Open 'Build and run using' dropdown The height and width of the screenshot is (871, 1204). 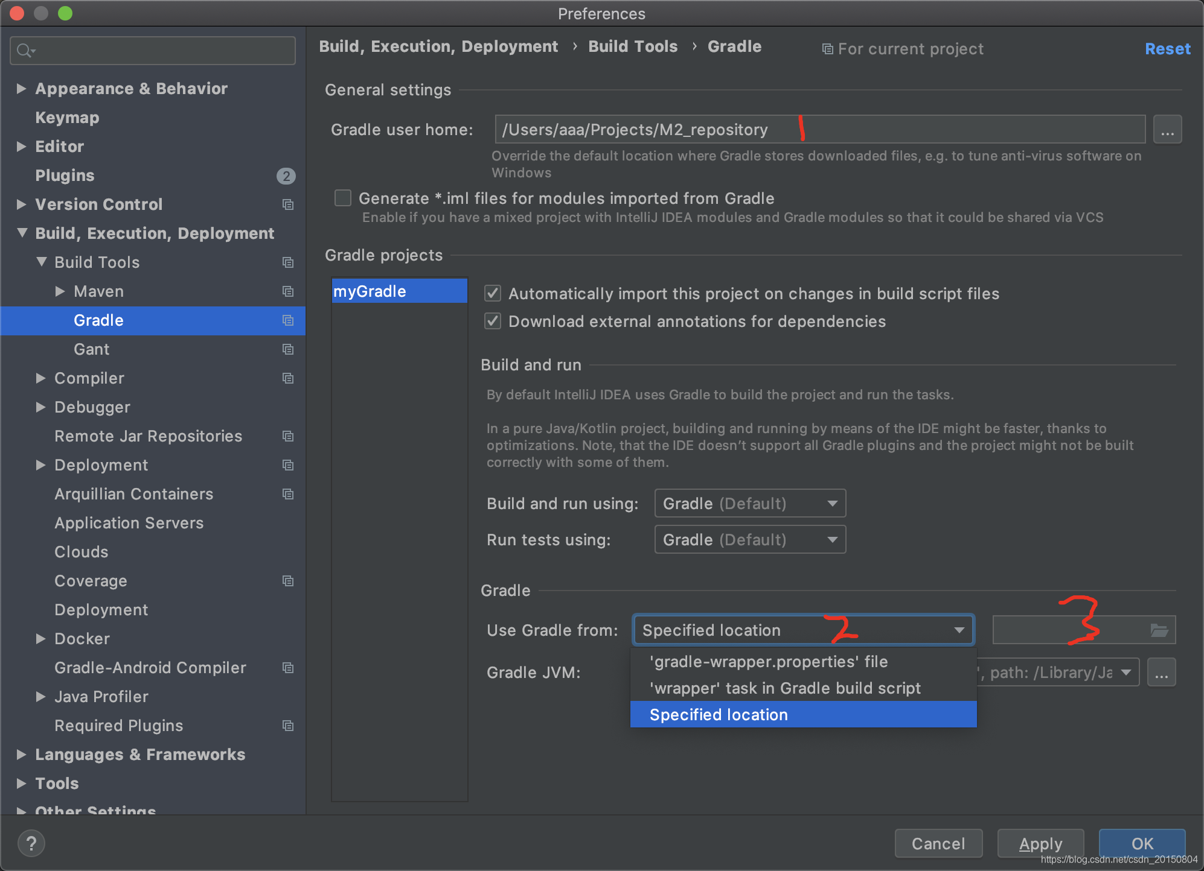click(x=747, y=504)
